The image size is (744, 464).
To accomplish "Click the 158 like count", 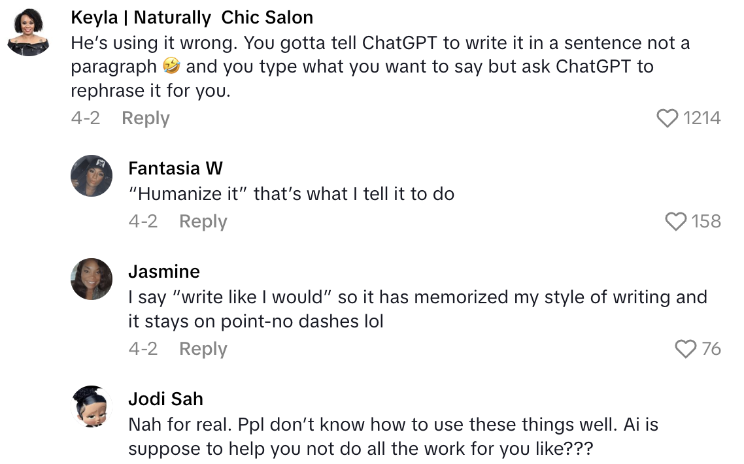I will (x=706, y=222).
